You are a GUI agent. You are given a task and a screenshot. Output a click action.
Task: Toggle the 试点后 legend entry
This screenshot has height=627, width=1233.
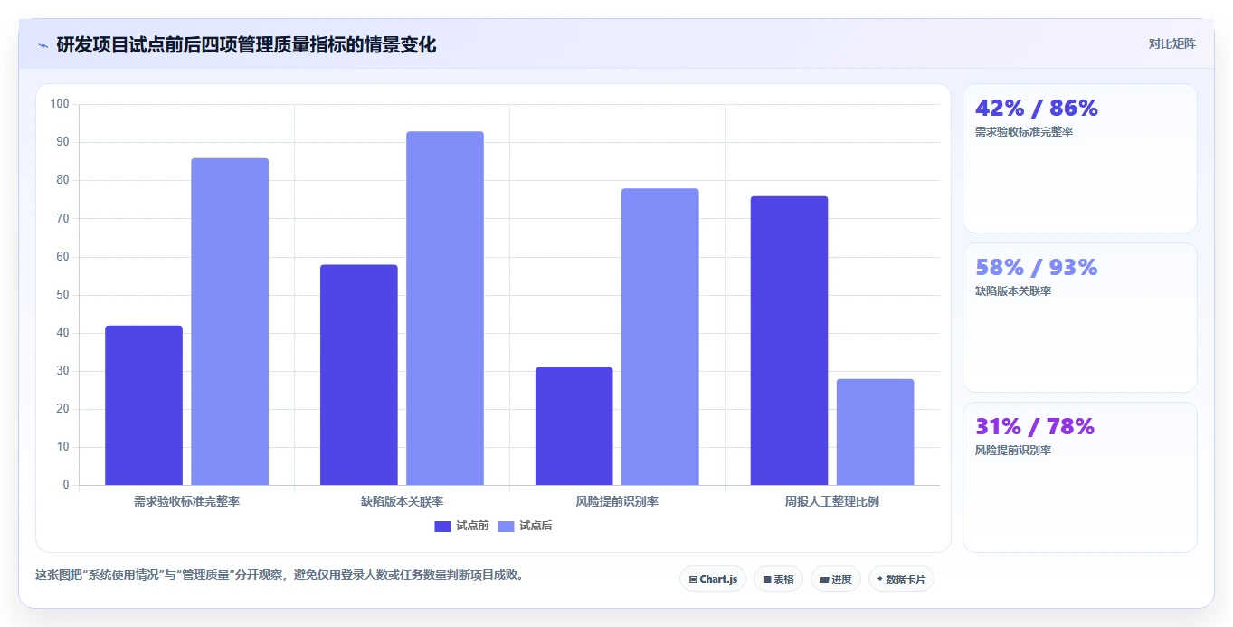point(525,526)
